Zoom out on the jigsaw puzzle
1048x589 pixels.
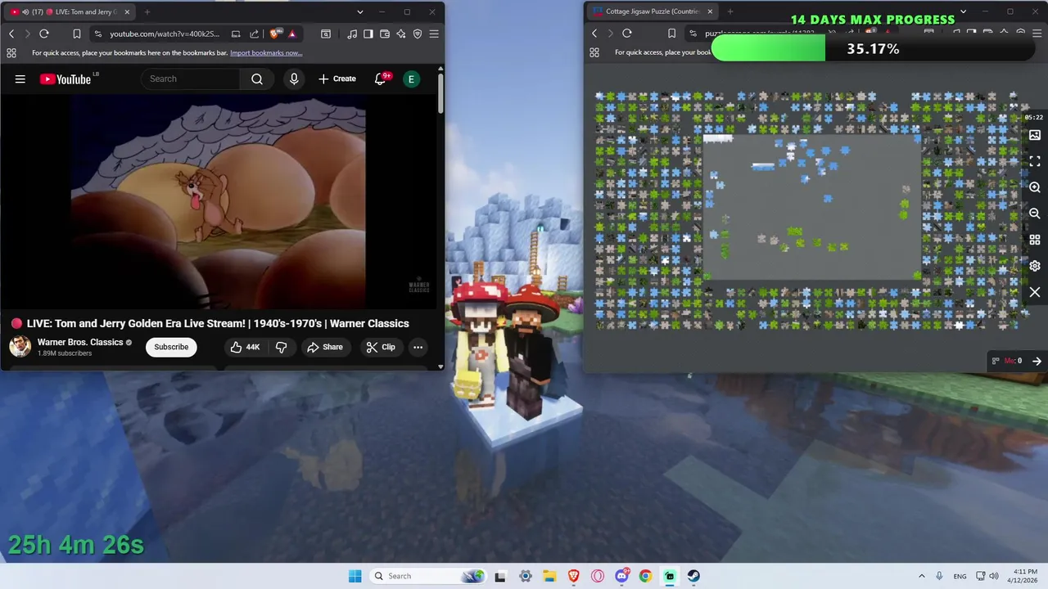[x=1035, y=214]
